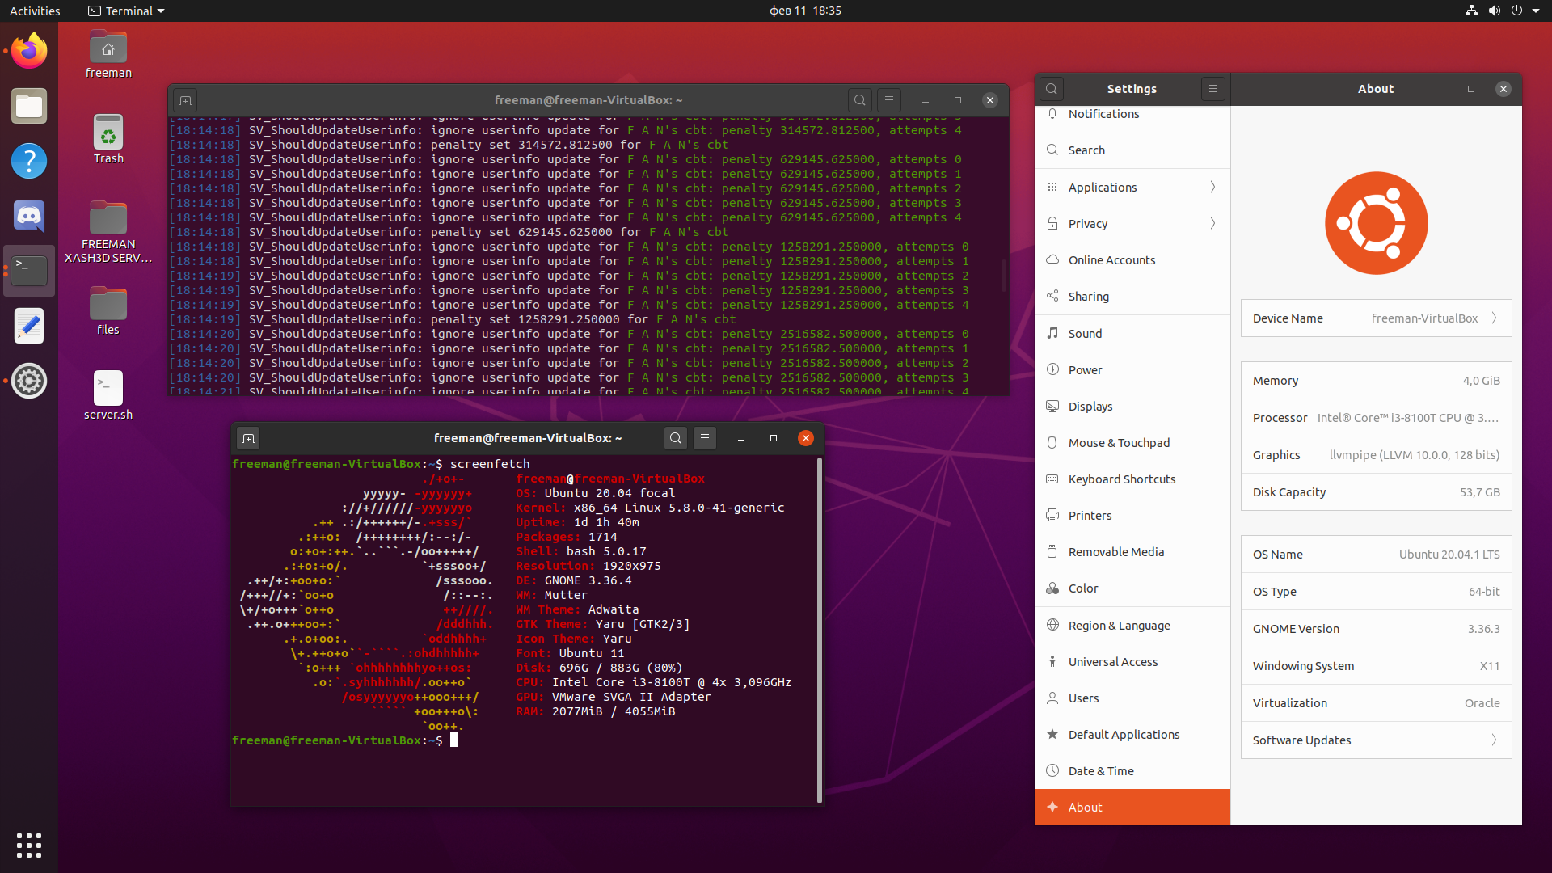Click the front terminal scrollbar
This screenshot has width=1552, height=873.
pos(820,630)
